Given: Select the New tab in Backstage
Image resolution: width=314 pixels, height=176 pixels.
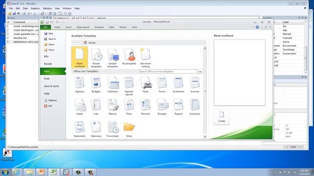Looking at the screenshot, I should coord(52,71).
